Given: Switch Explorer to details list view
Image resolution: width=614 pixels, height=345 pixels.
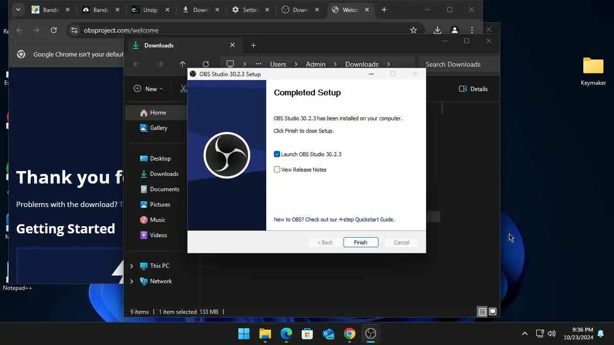Looking at the screenshot, I should pyautogui.click(x=483, y=312).
